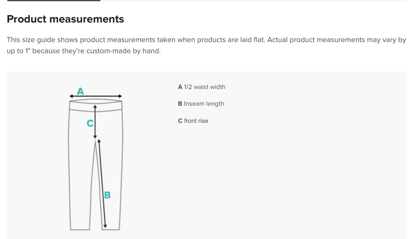This screenshot has width=413, height=239.
Task: Click the teal letter C on diagram
Action: pyautogui.click(x=90, y=123)
